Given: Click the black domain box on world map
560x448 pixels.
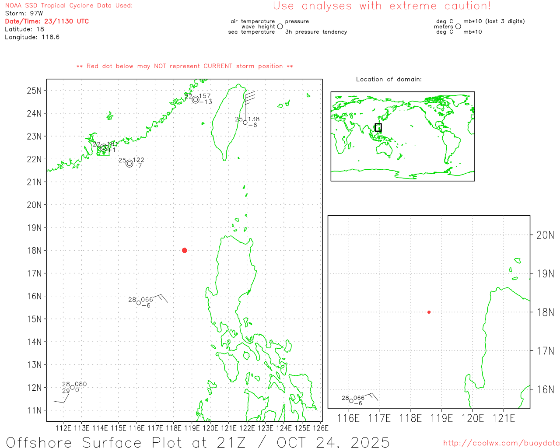Looking at the screenshot, I should pyautogui.click(x=378, y=127).
